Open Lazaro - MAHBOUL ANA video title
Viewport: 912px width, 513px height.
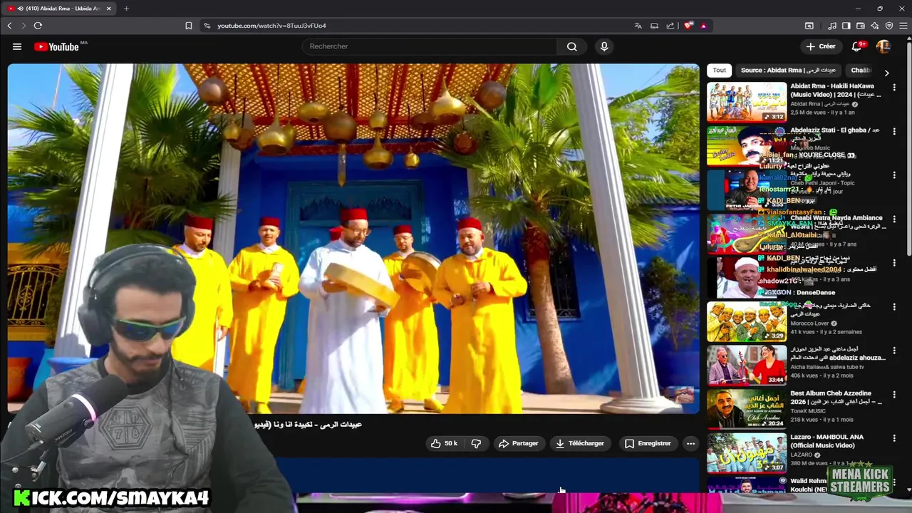tap(826, 441)
